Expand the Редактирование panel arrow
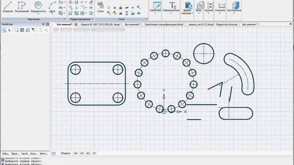The image size is (294, 165). [x=93, y=19]
